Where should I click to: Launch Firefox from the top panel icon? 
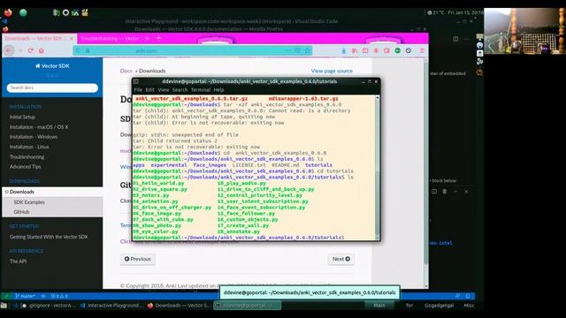pyautogui.click(x=8, y=13)
